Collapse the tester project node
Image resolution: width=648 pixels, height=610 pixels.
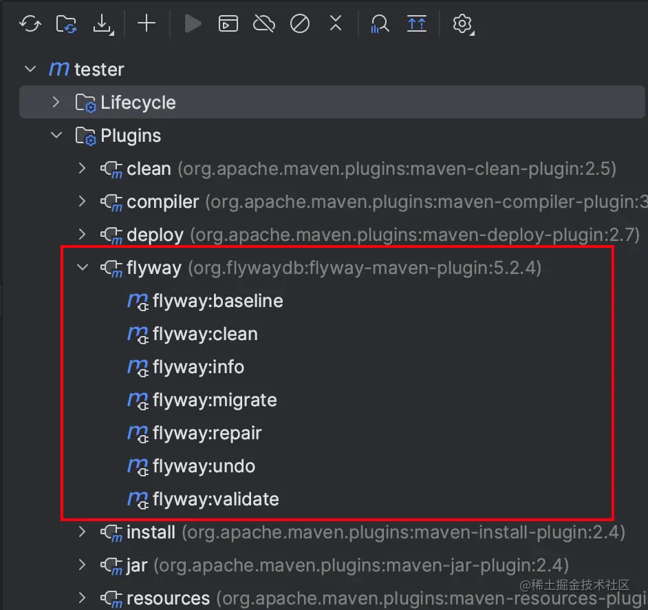click(x=30, y=69)
